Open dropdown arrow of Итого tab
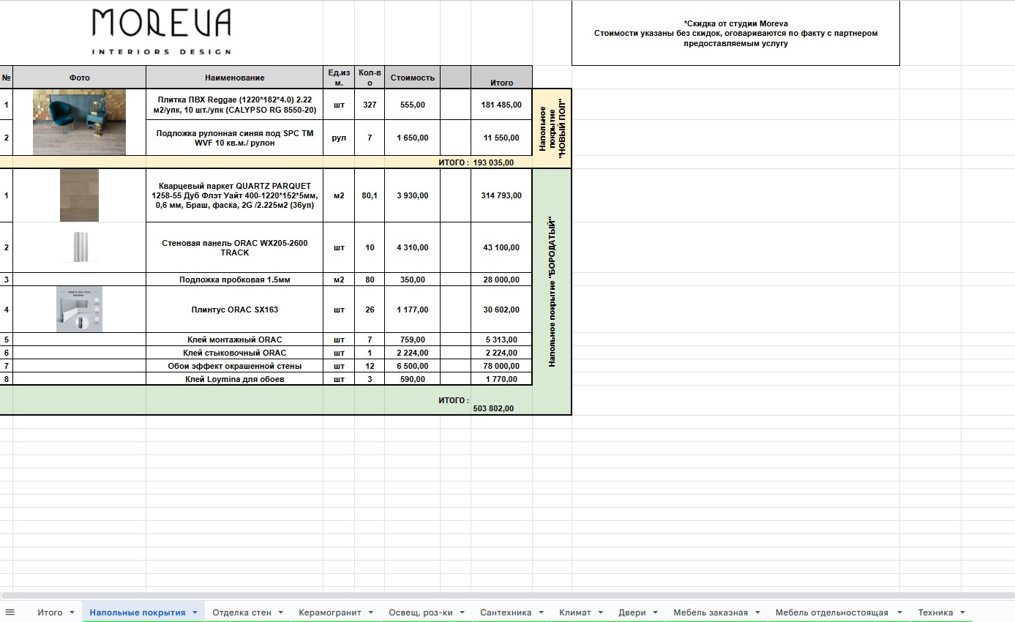This screenshot has height=622, width=1015. point(72,612)
